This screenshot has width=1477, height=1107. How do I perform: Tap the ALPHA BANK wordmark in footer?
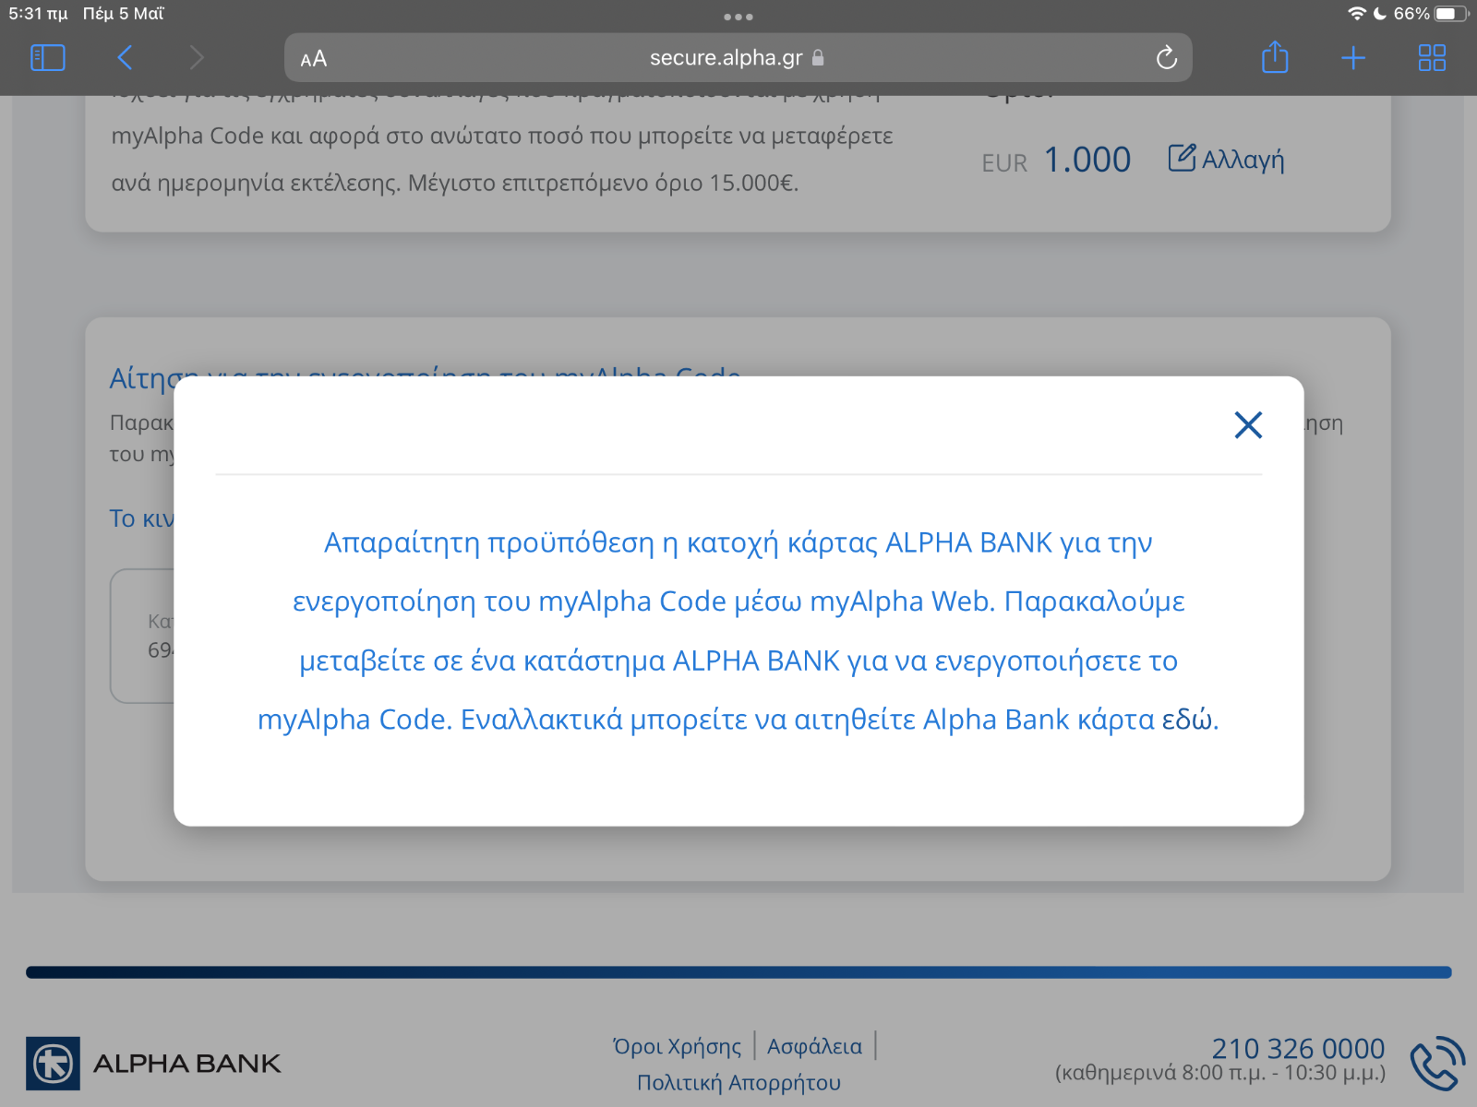coord(186,1064)
